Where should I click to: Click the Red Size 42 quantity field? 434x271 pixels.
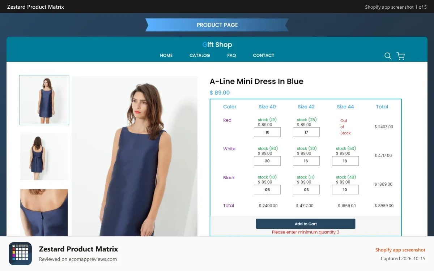[x=306, y=132]
